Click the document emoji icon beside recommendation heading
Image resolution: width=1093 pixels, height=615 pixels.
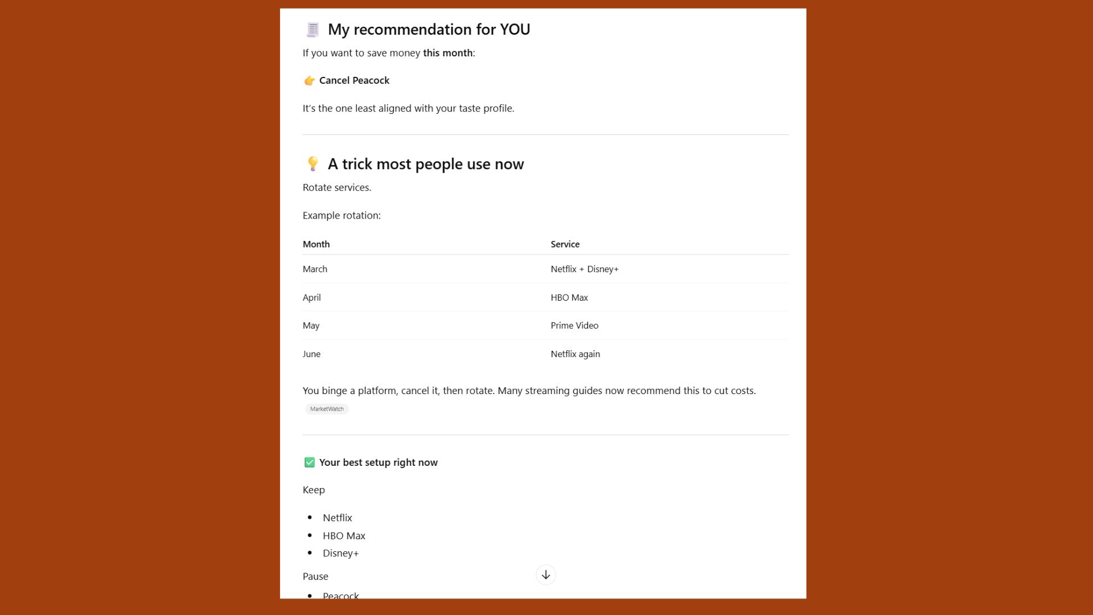point(311,29)
